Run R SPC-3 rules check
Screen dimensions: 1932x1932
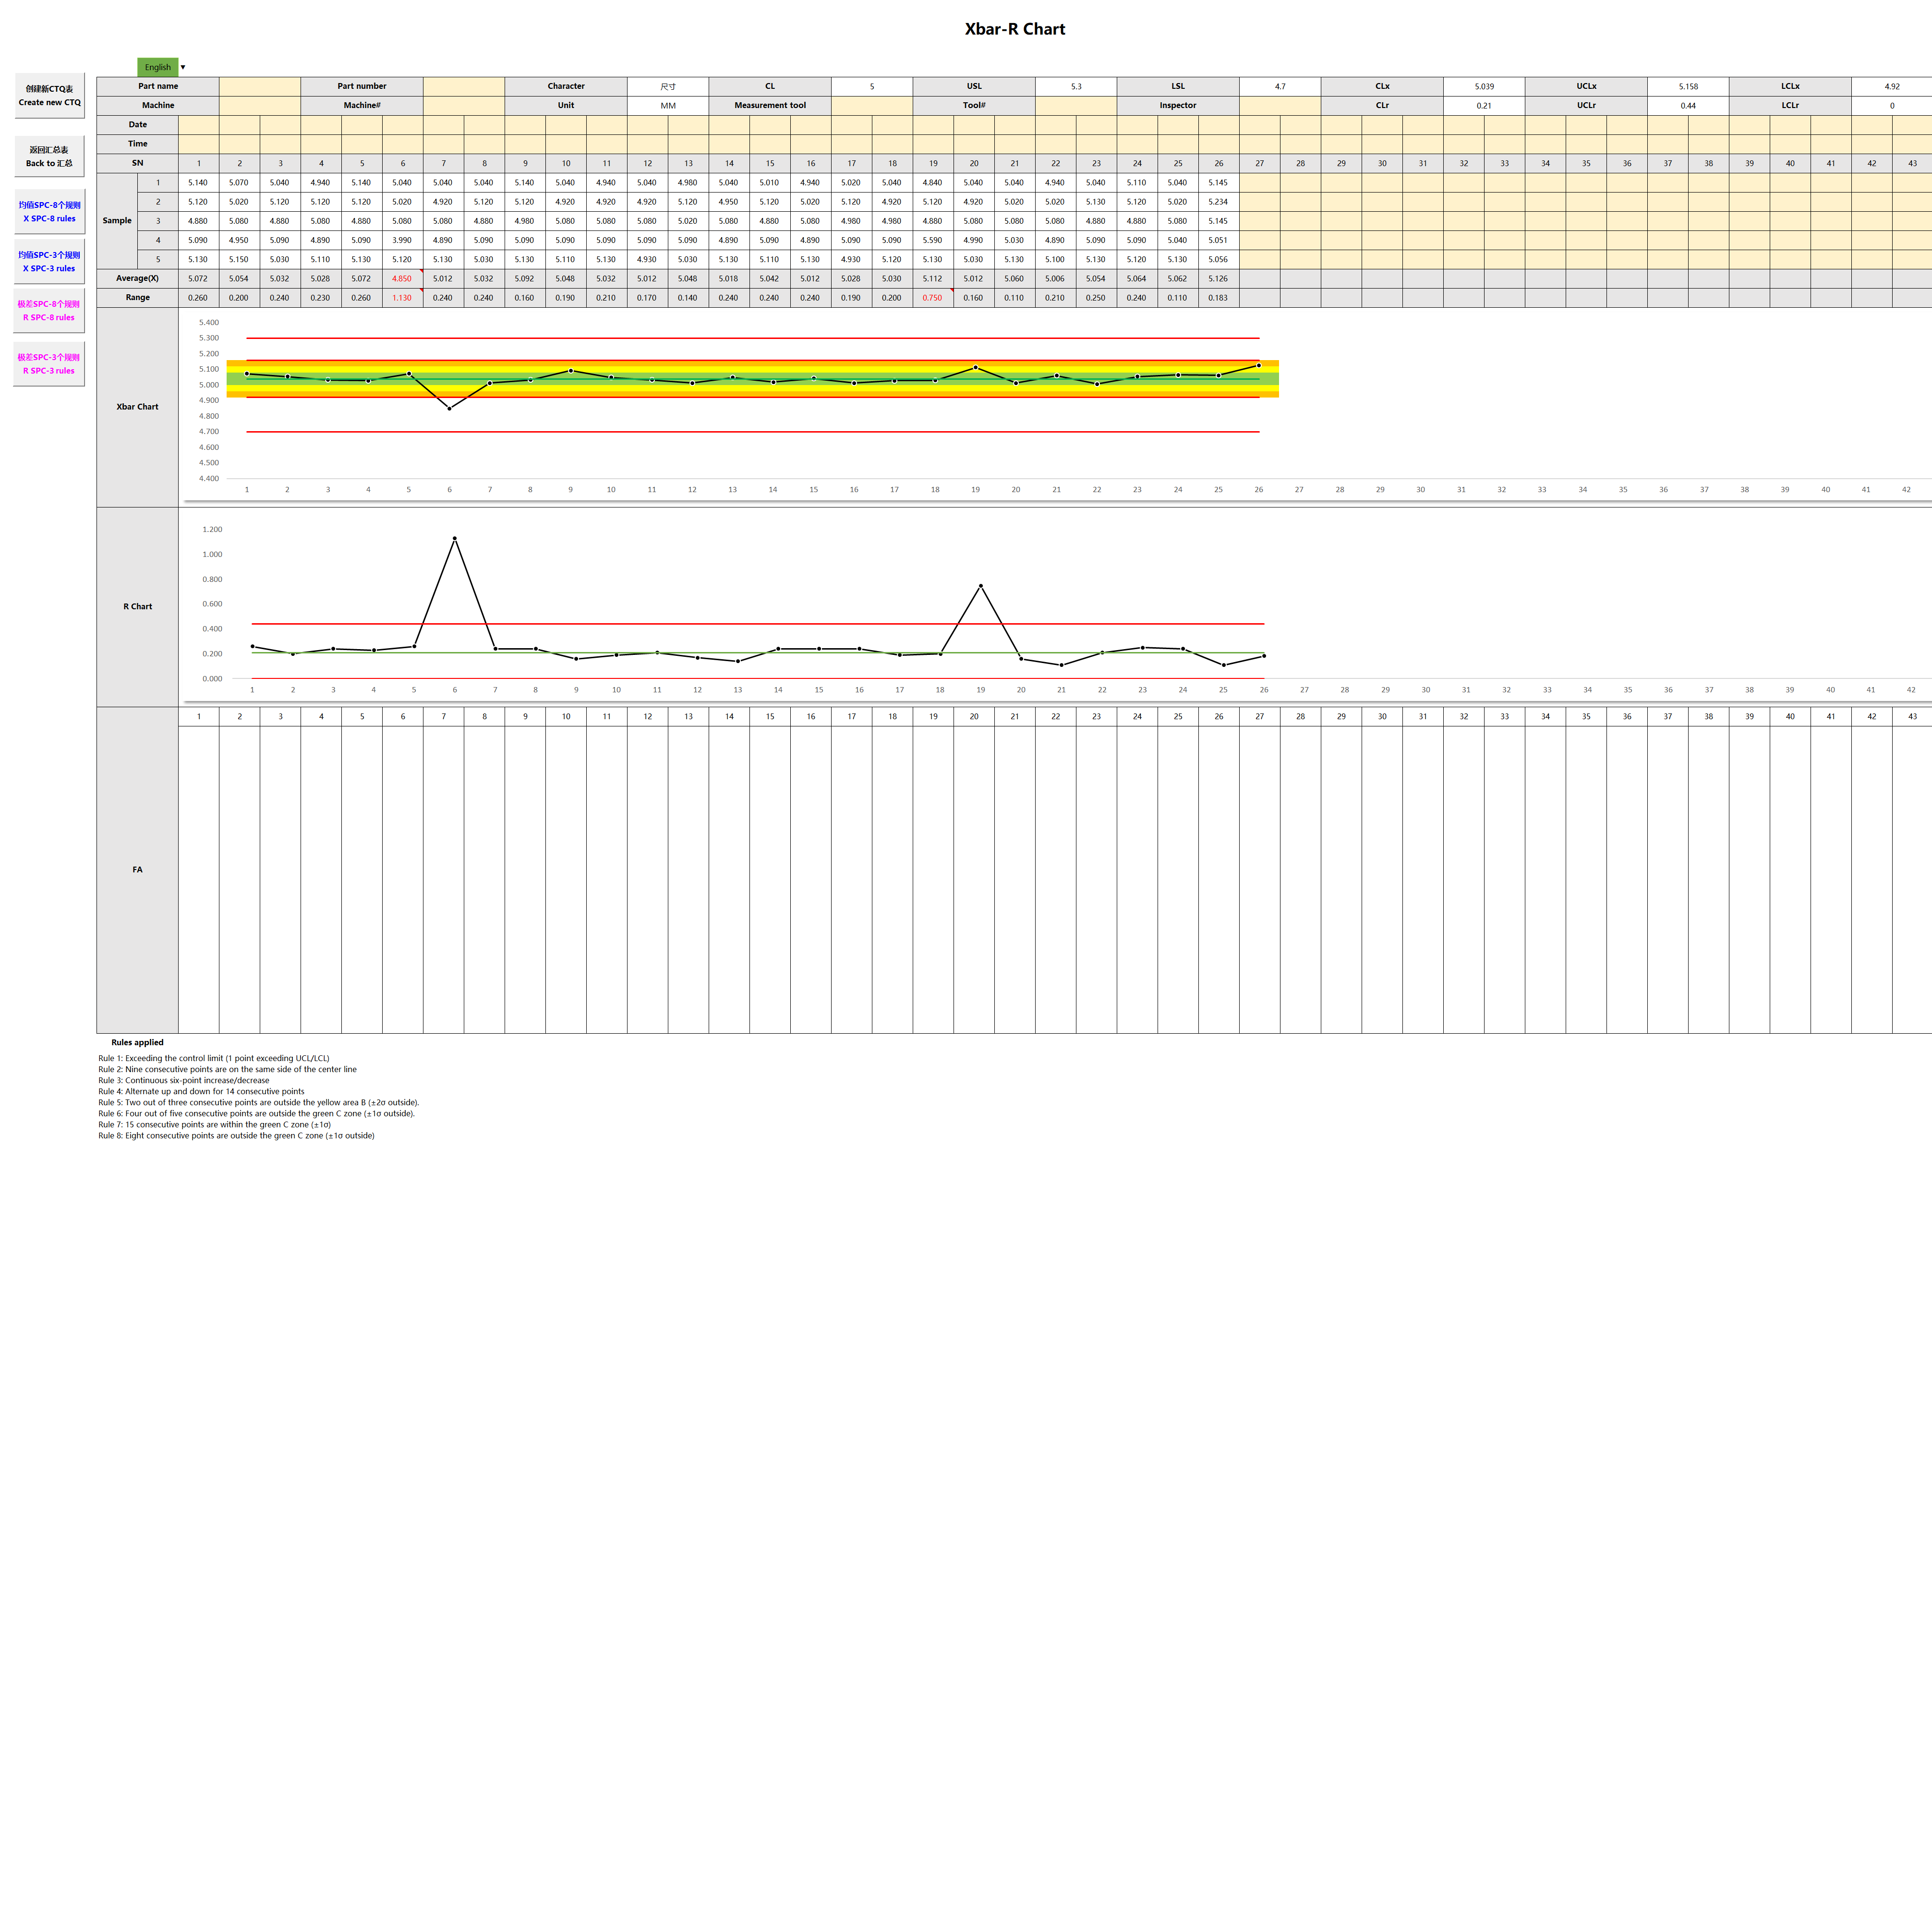(49, 364)
